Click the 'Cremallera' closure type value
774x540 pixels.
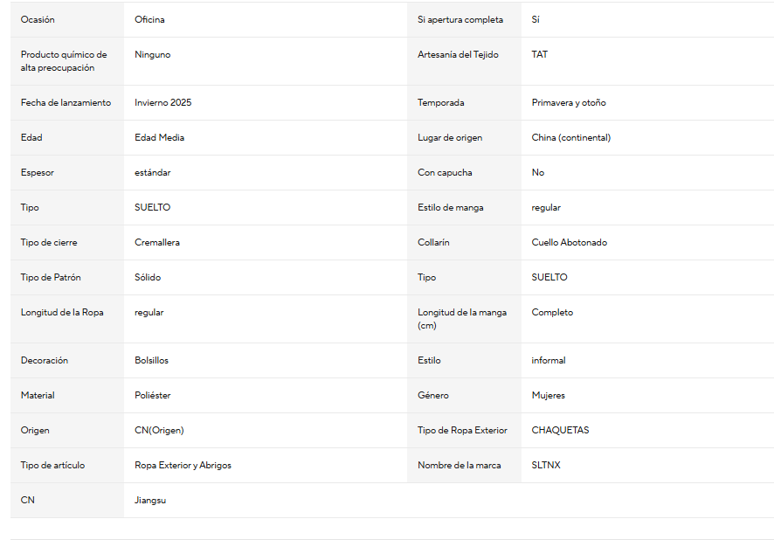click(157, 242)
